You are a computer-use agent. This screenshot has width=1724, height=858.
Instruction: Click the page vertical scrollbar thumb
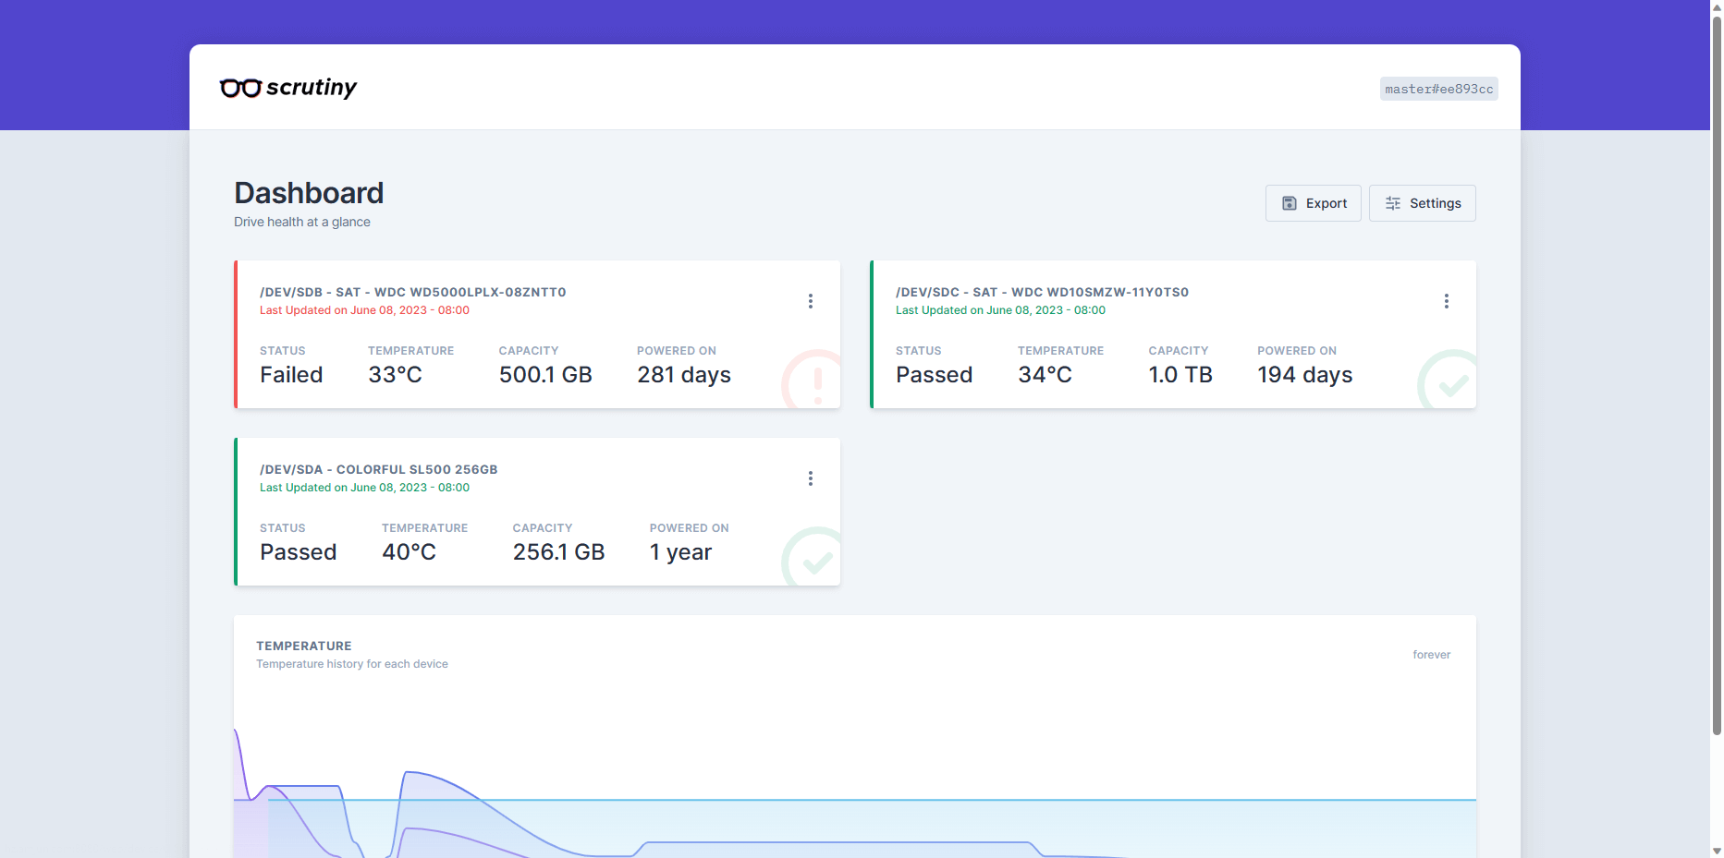point(1717,369)
